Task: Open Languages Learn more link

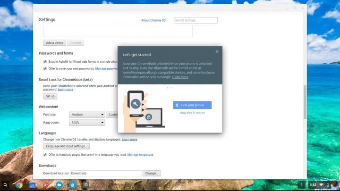Action: point(129,140)
